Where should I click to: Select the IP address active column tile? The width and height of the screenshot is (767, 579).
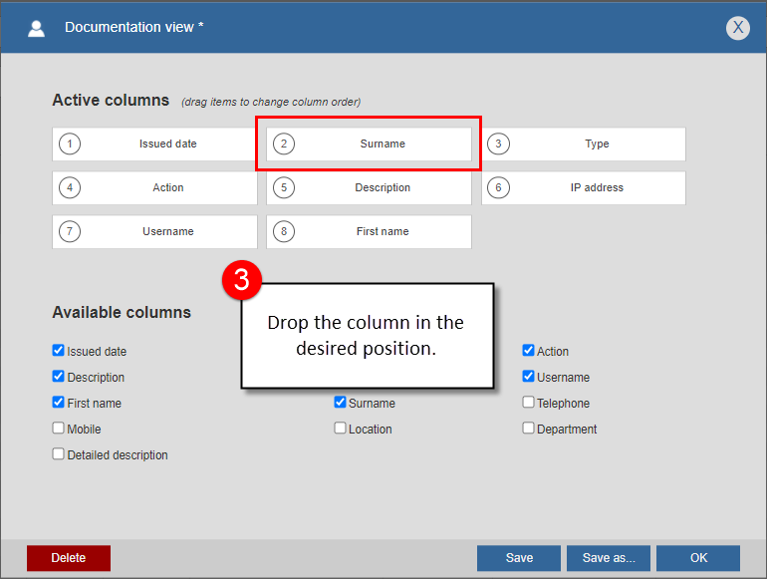tap(584, 188)
